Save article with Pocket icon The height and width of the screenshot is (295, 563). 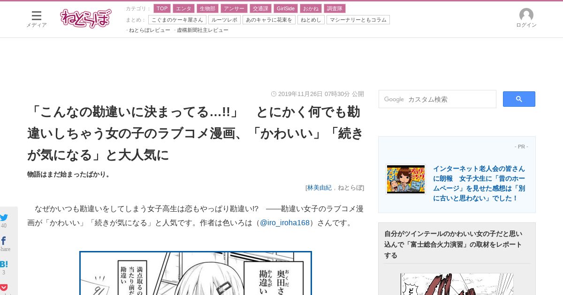click(x=4, y=287)
